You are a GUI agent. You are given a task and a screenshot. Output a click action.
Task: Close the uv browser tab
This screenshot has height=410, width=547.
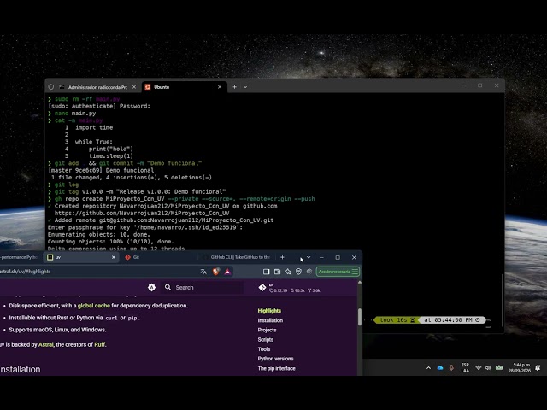point(114,257)
